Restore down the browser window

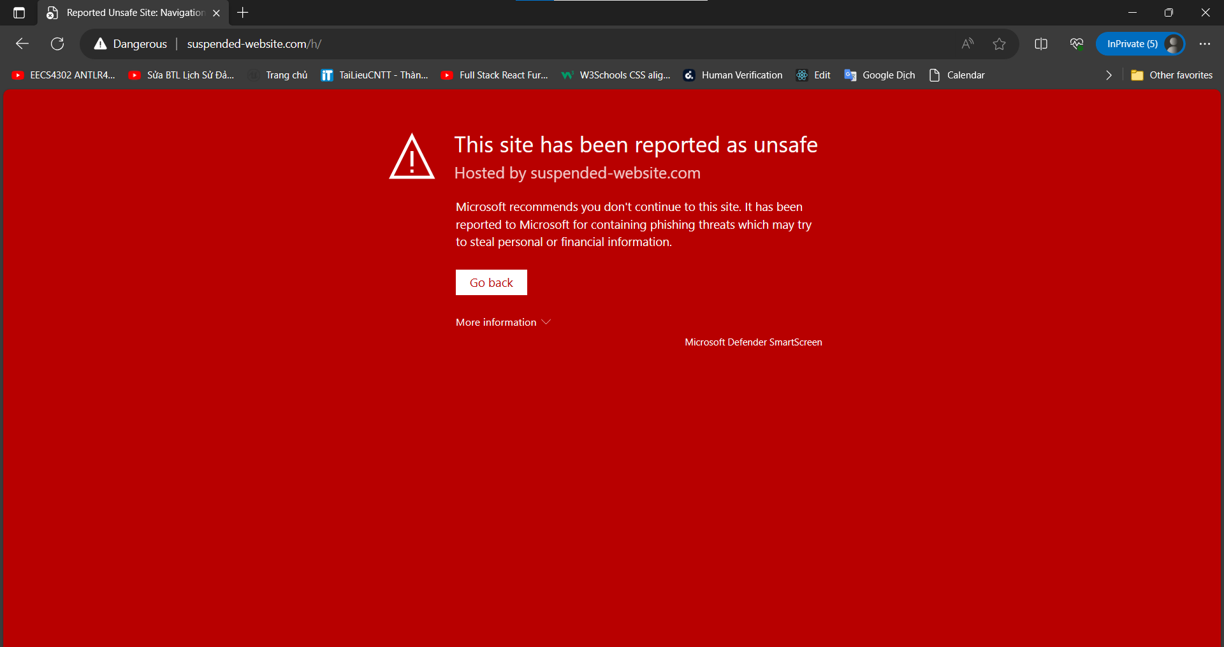1169,13
